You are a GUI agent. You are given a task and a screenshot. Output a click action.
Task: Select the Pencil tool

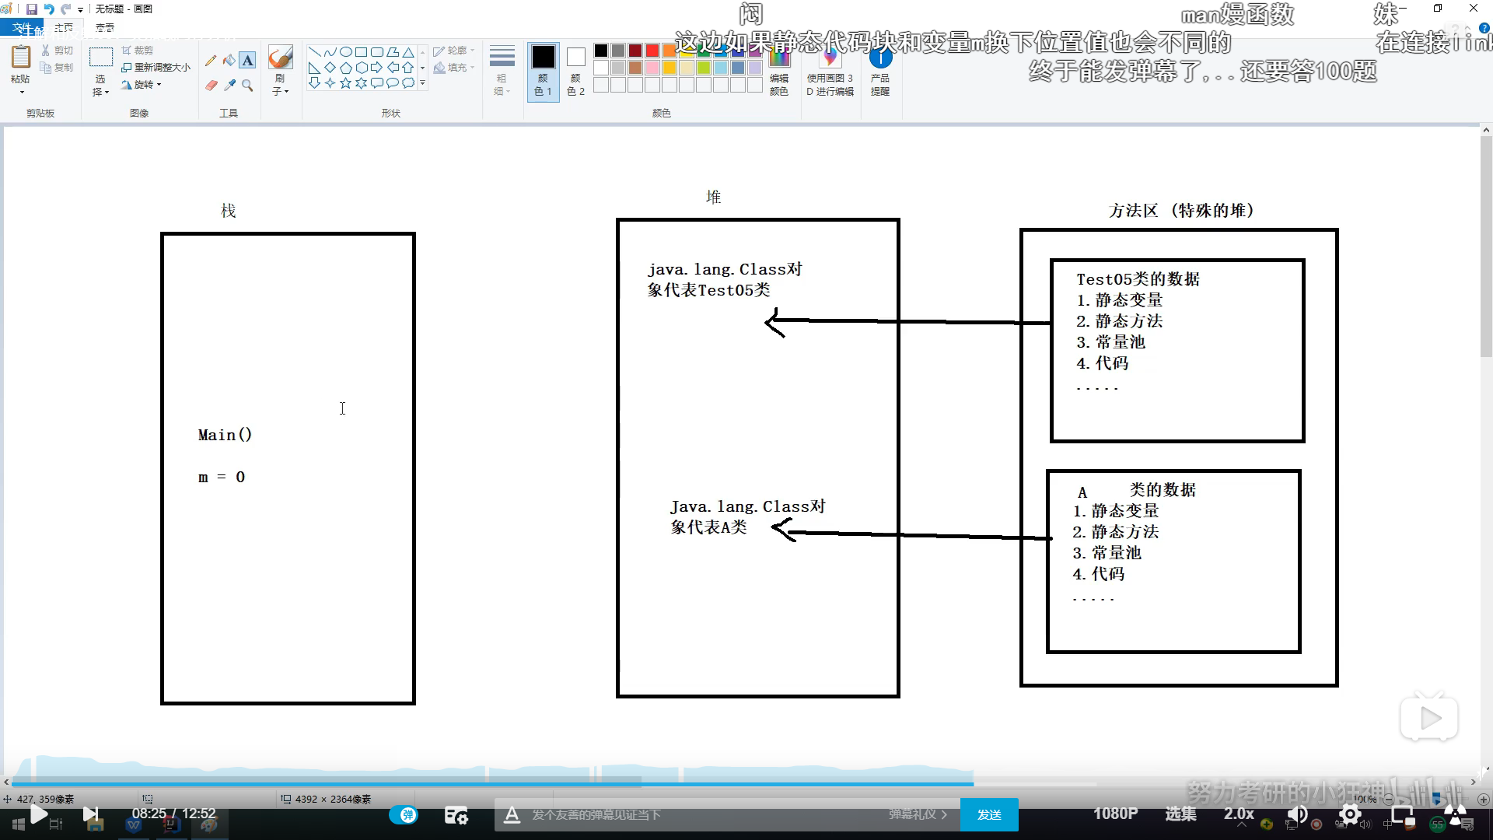point(211,61)
